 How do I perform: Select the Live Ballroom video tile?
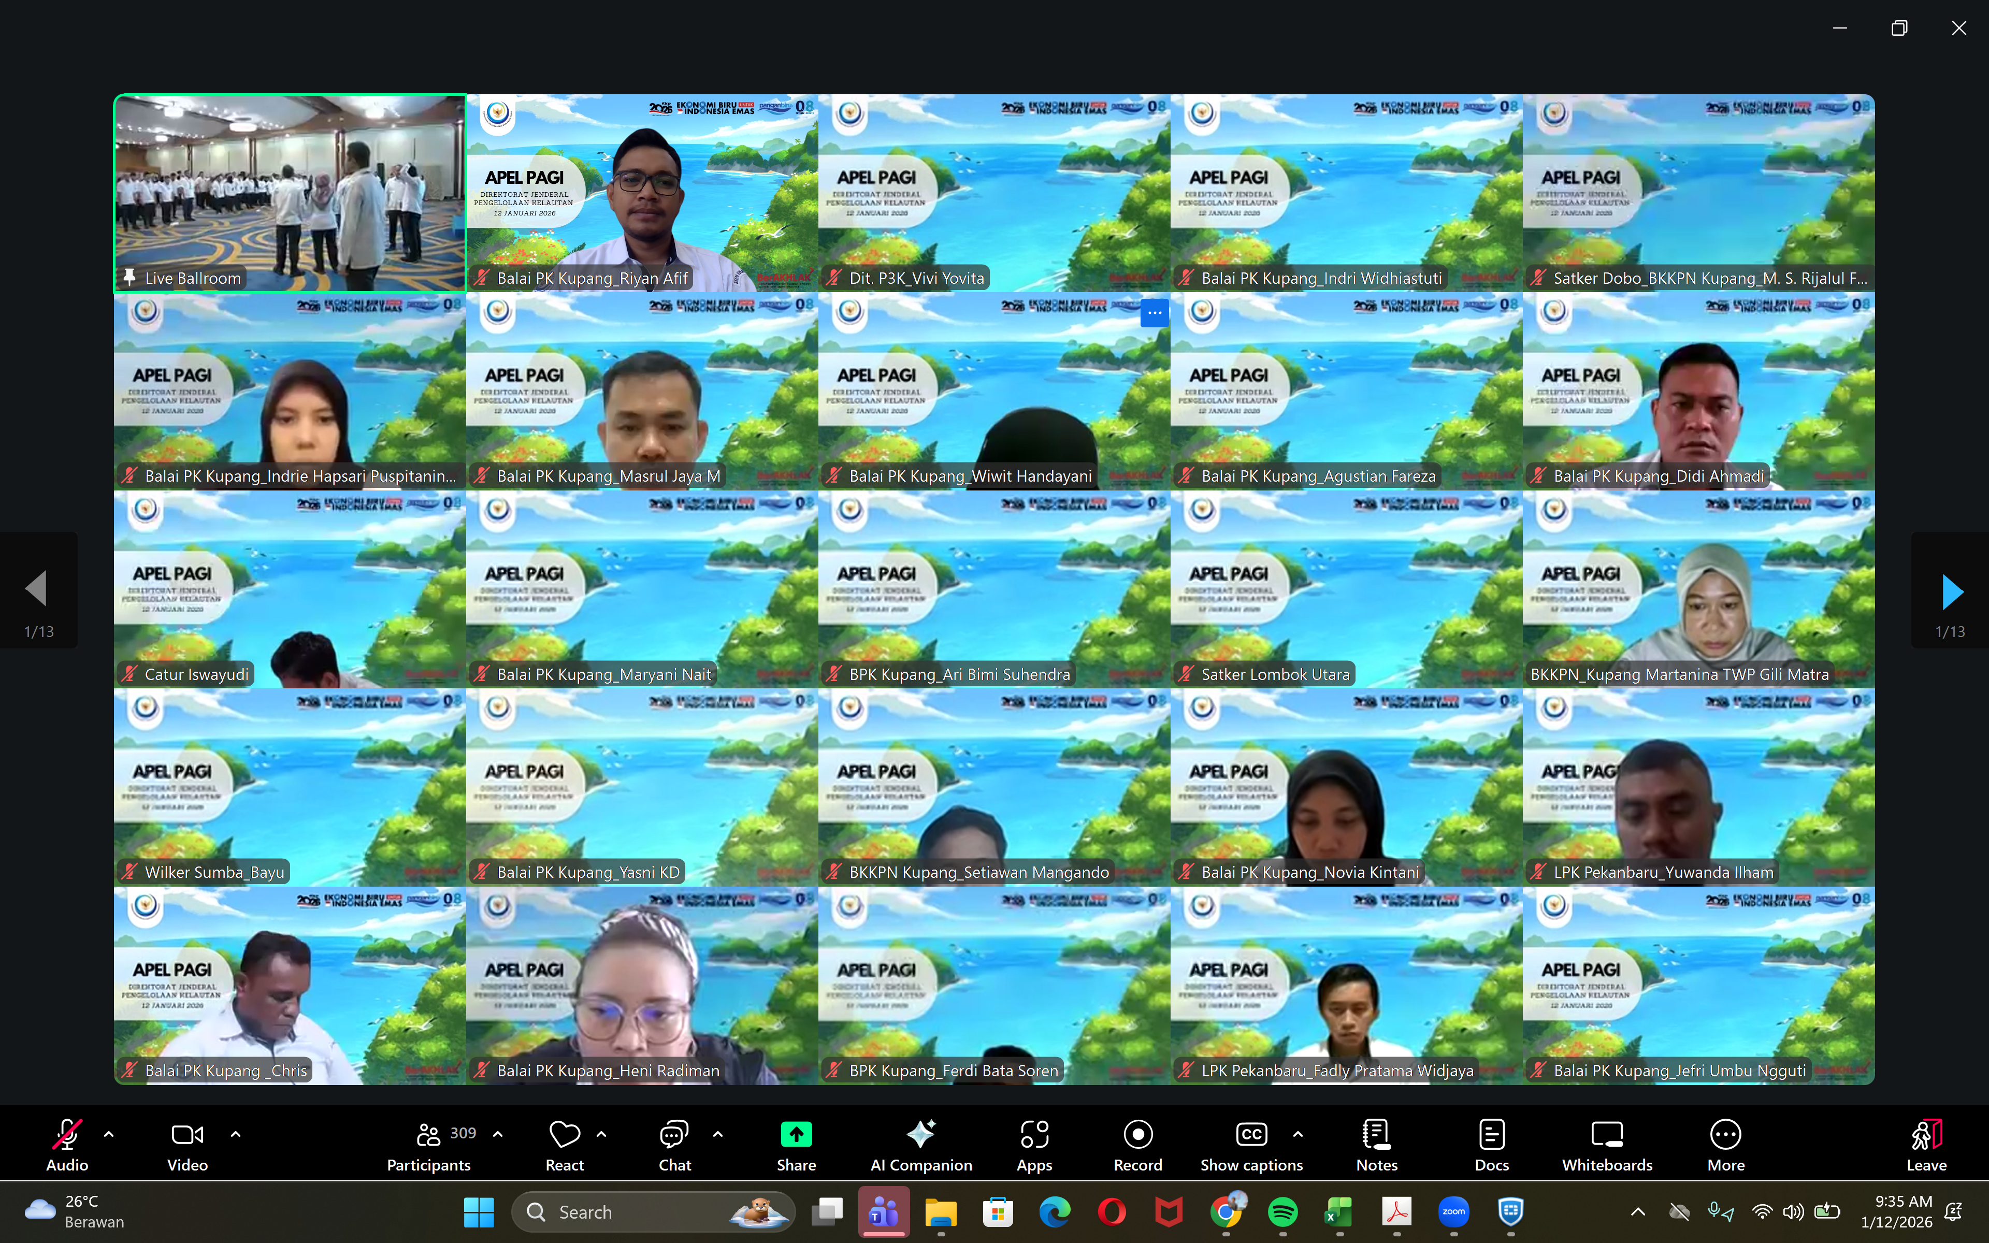pyautogui.click(x=290, y=193)
